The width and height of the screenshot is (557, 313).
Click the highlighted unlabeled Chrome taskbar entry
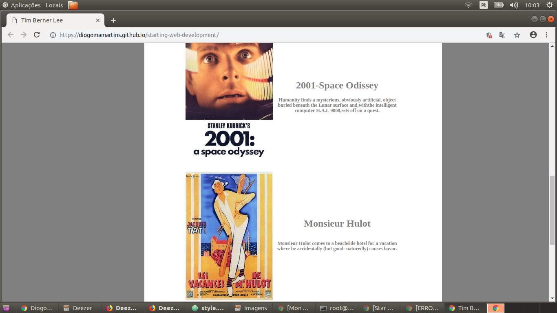click(496, 308)
